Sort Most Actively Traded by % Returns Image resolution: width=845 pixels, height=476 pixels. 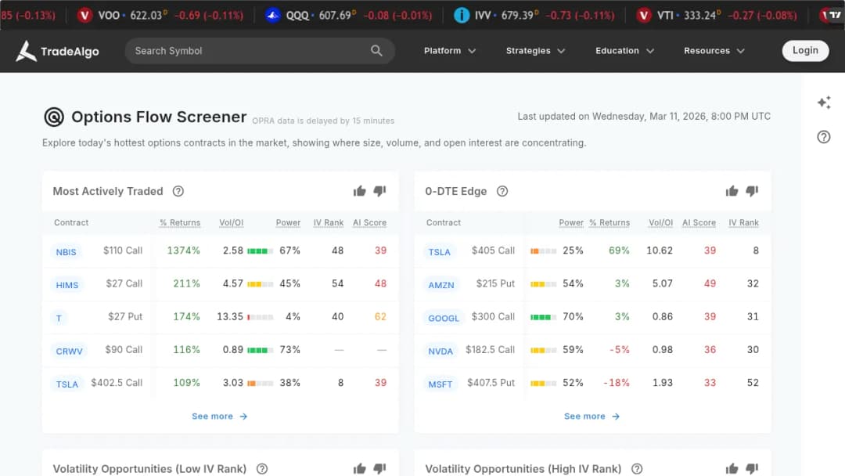[x=180, y=222]
